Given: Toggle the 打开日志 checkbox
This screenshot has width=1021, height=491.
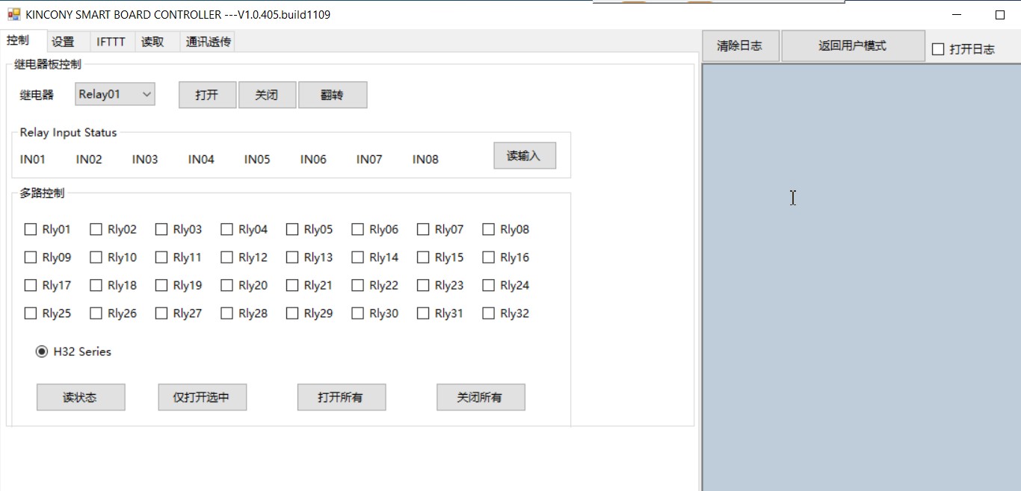Looking at the screenshot, I should pyautogui.click(x=939, y=49).
